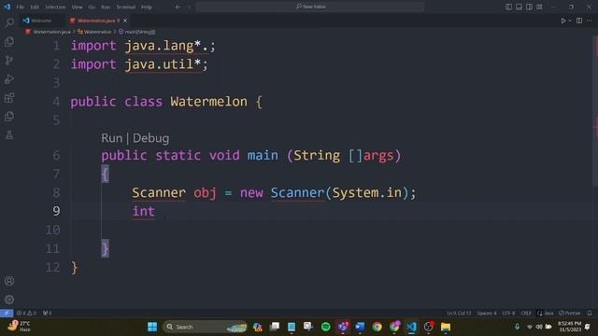The height and width of the screenshot is (336, 598).
Task: Toggle the primary side bar layout
Action: 508,7
